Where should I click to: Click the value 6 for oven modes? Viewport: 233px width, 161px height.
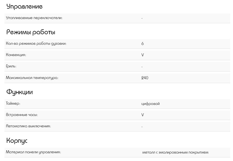click(x=142, y=44)
